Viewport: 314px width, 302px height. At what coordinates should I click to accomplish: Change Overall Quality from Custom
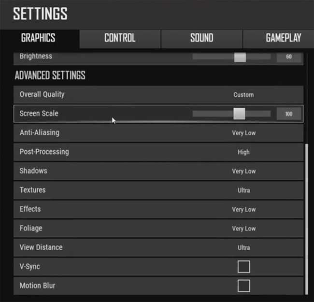243,95
